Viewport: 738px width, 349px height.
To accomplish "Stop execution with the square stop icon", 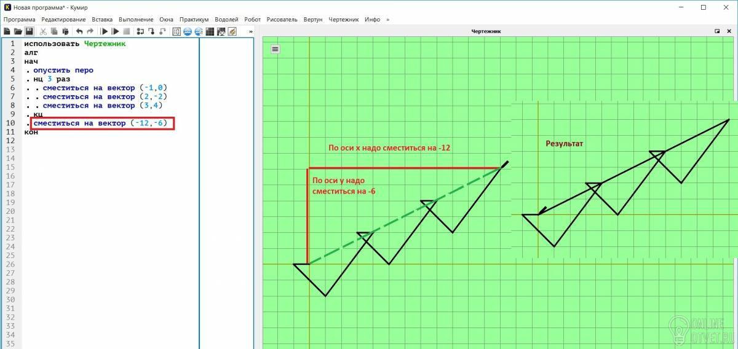I will point(126,31).
